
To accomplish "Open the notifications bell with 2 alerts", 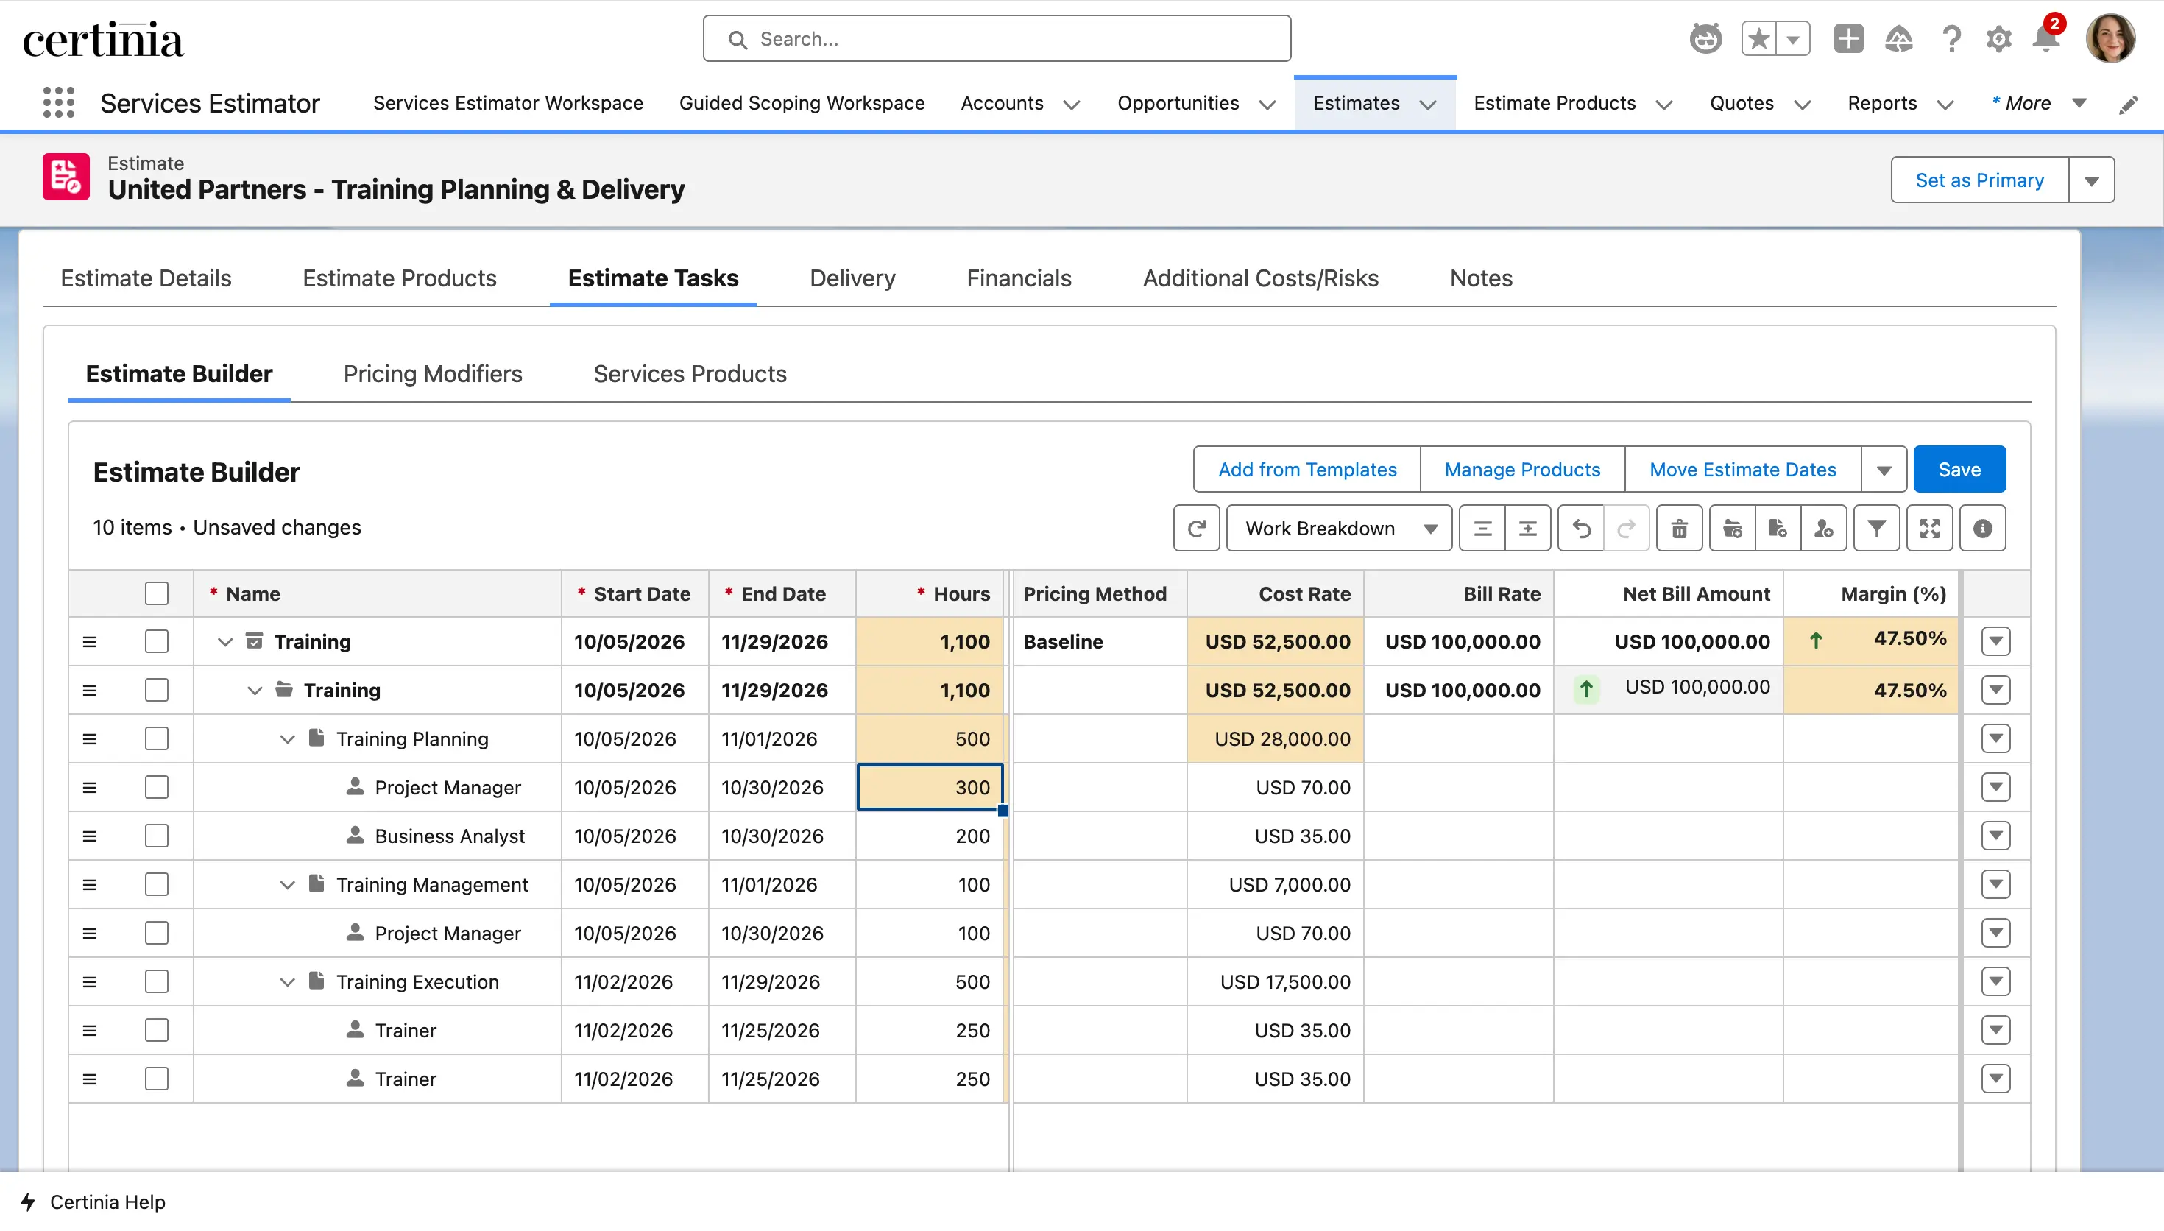I will pyautogui.click(x=2045, y=39).
